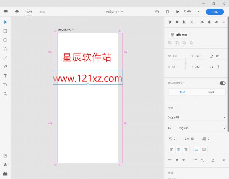229x179 pixels.
Task: Apply boolean Subtract operation
Action: coord(177,43)
